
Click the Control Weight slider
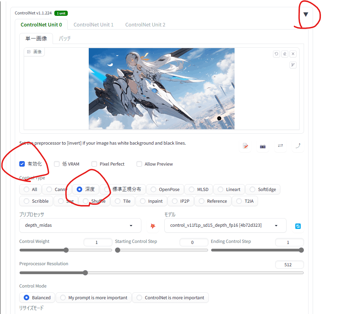[66, 250]
